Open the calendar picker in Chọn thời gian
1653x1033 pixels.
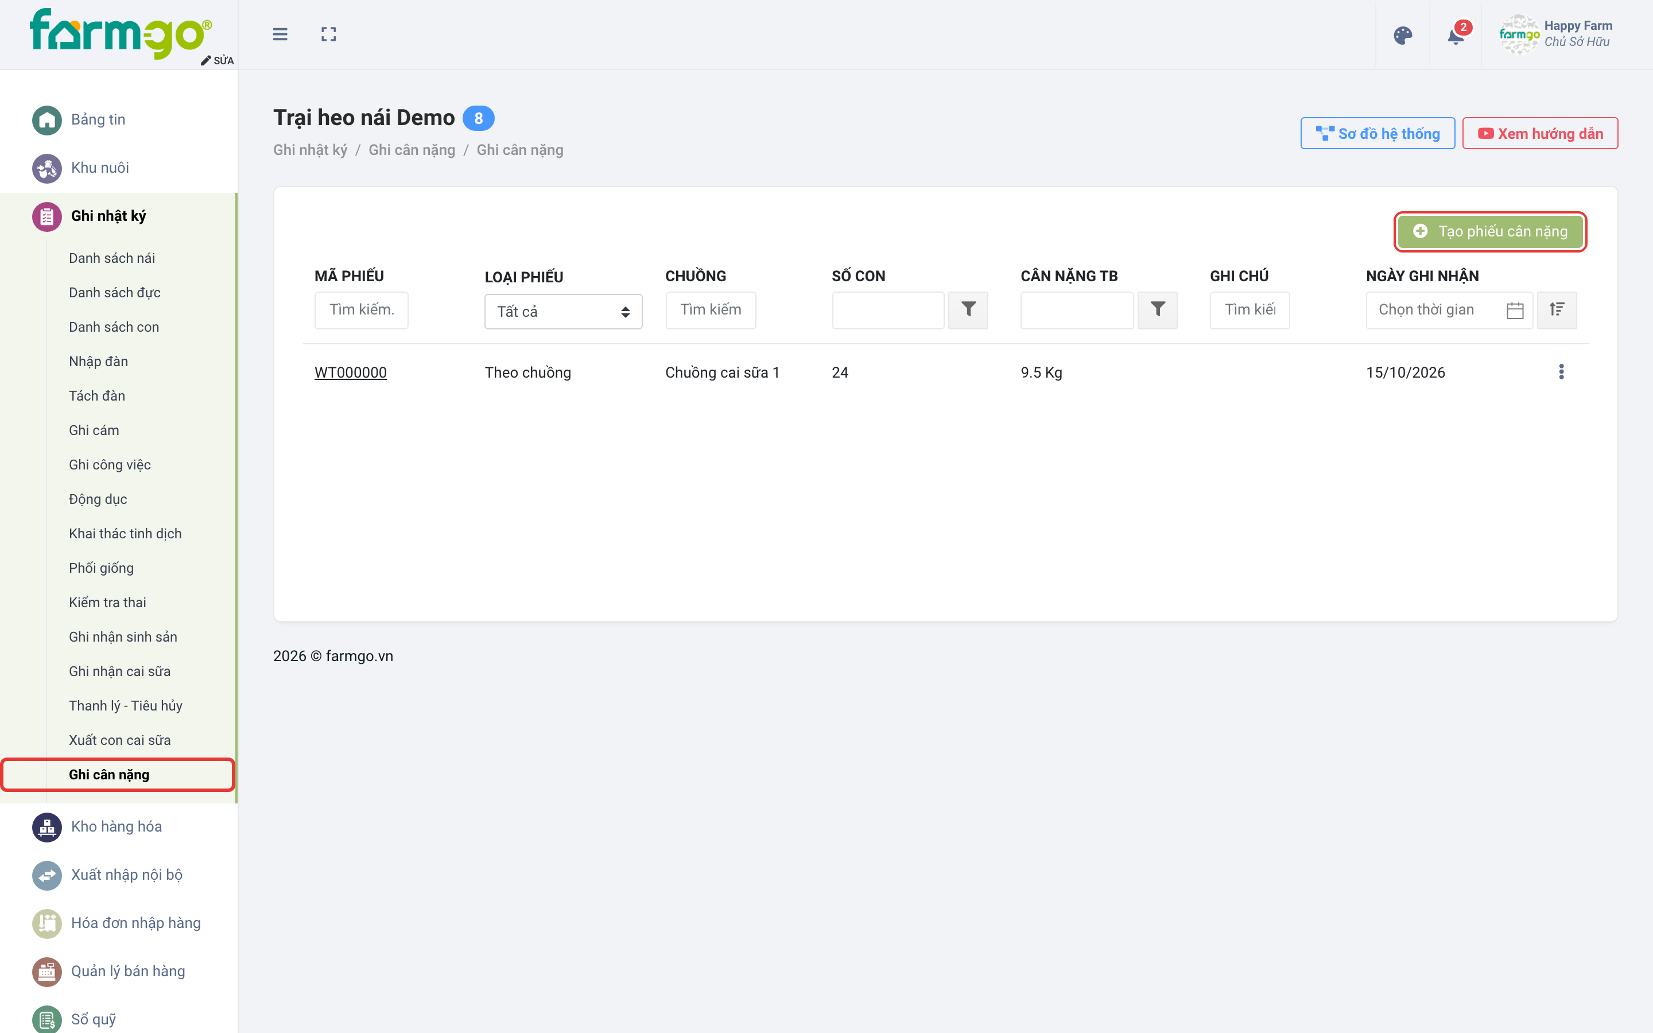[1514, 310]
